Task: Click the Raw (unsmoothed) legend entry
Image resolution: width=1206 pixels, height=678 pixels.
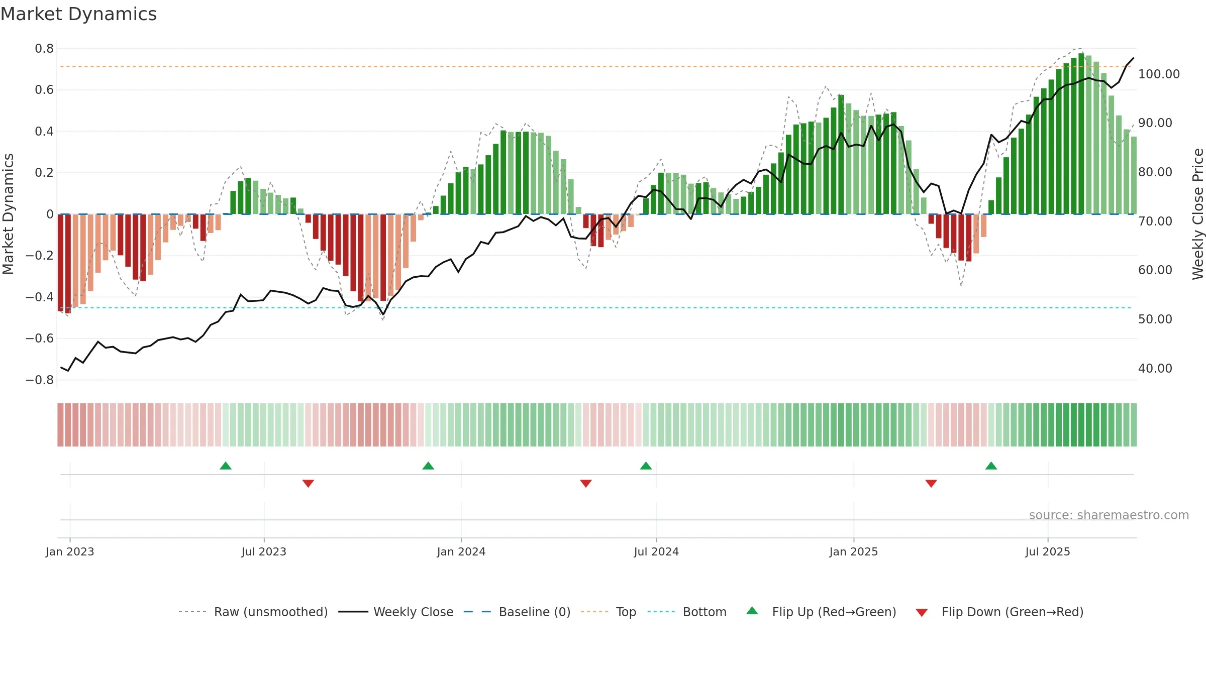Action: point(253,612)
